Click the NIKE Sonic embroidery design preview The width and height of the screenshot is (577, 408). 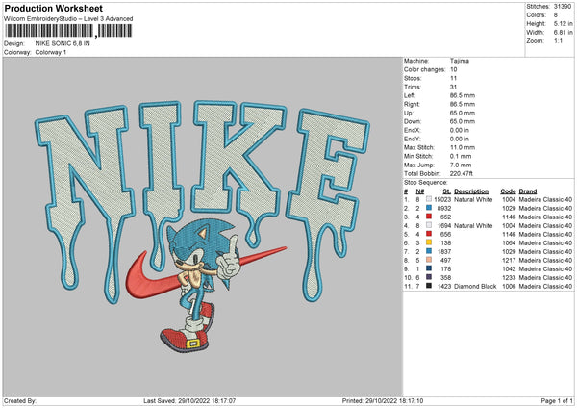coord(202,226)
